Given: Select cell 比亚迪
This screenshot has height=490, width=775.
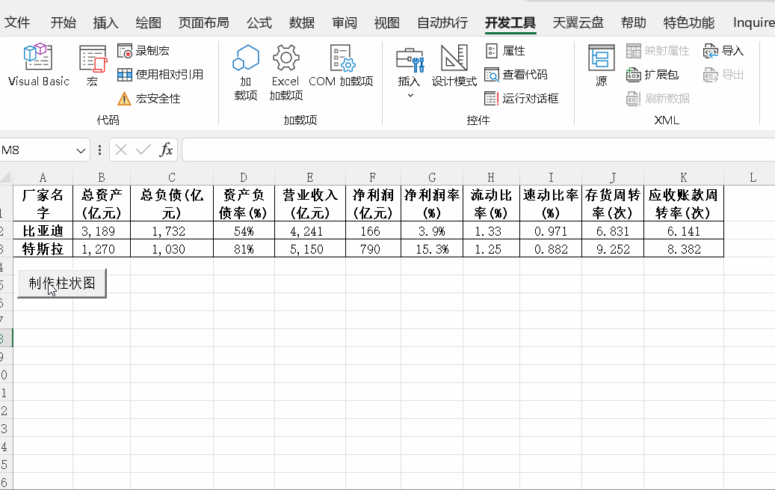Looking at the screenshot, I should [43, 230].
